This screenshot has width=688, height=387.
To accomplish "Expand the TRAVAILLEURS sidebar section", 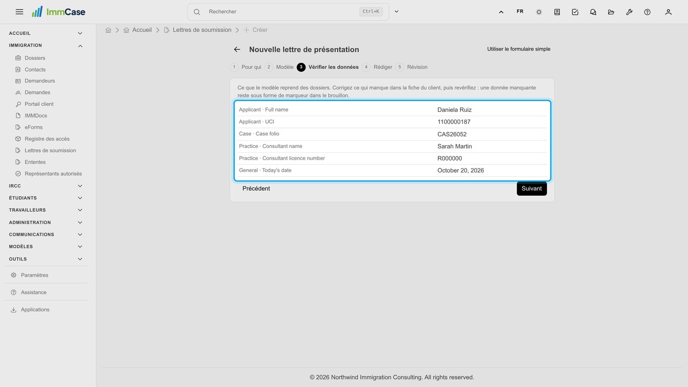I will 46,210.
